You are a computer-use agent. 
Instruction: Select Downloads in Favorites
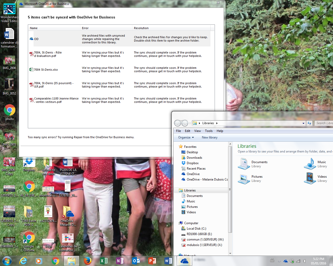(x=194, y=158)
